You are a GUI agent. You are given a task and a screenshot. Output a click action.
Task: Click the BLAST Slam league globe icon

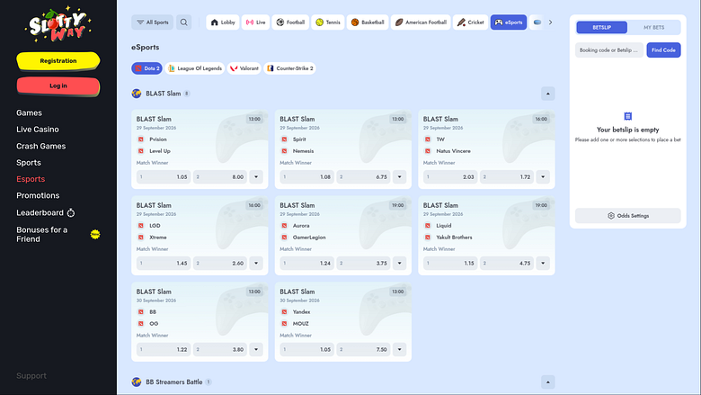[x=137, y=94]
